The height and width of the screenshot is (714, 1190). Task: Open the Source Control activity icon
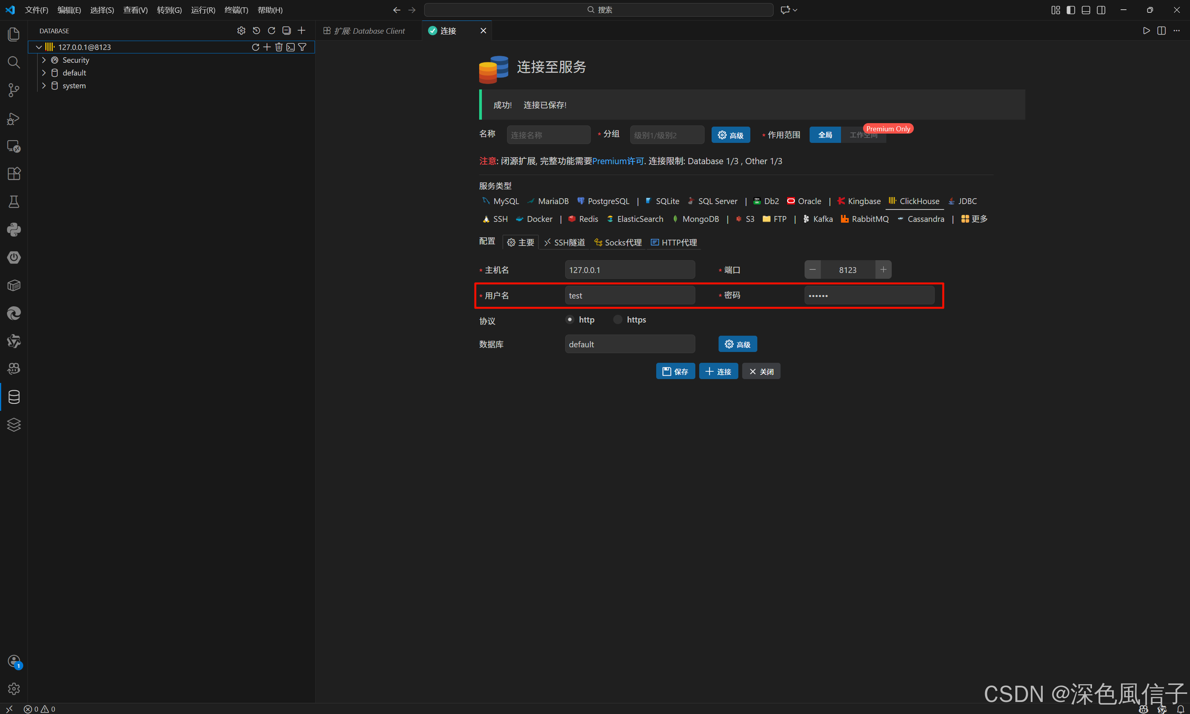pyautogui.click(x=14, y=90)
